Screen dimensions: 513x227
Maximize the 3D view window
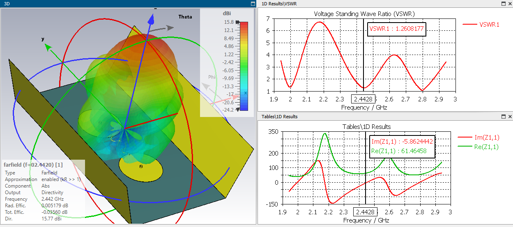(253, 3)
